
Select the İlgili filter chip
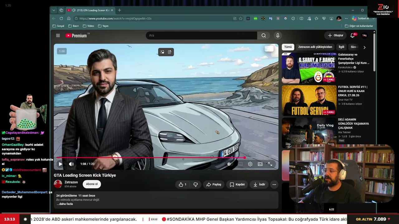(342, 47)
